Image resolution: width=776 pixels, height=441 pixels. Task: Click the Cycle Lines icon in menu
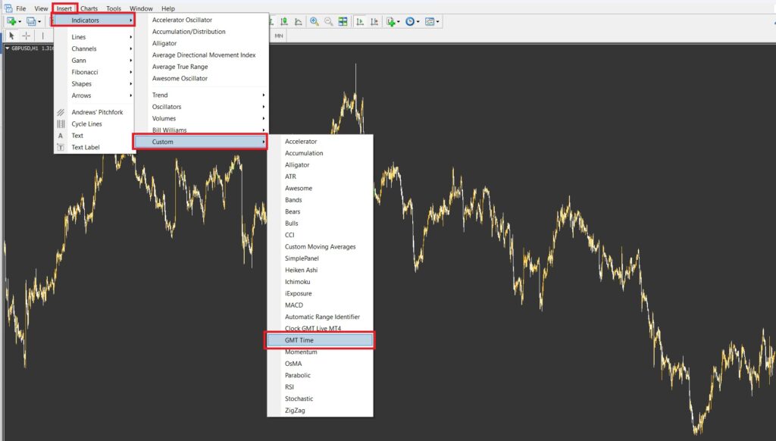(x=61, y=124)
